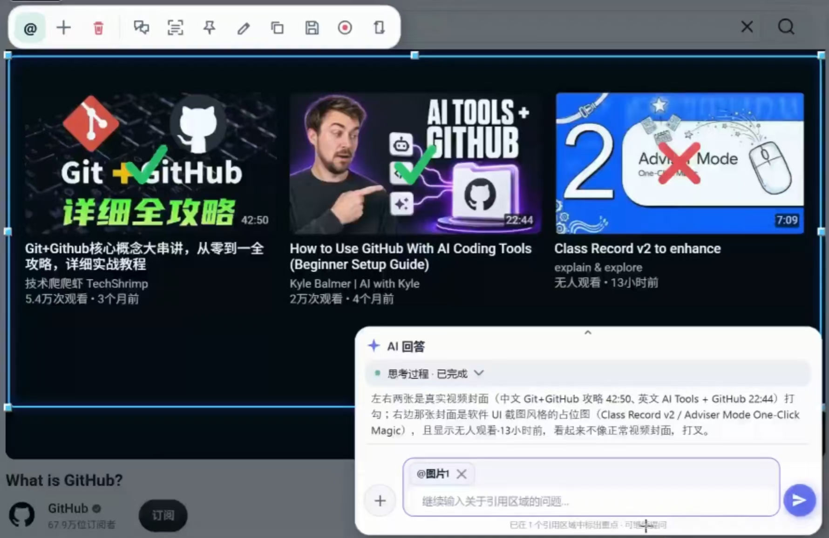Click top-center selection resize handle

414,55
